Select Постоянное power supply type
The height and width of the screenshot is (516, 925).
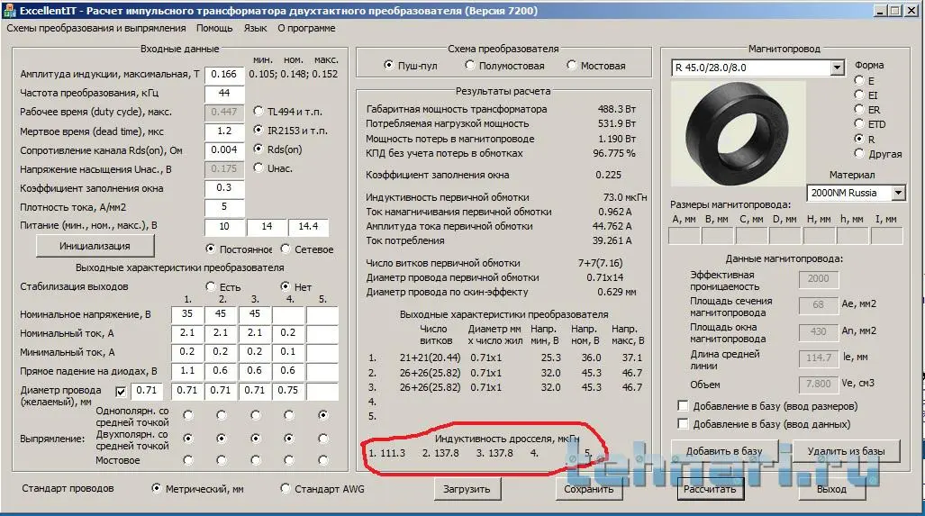pyautogui.click(x=211, y=249)
